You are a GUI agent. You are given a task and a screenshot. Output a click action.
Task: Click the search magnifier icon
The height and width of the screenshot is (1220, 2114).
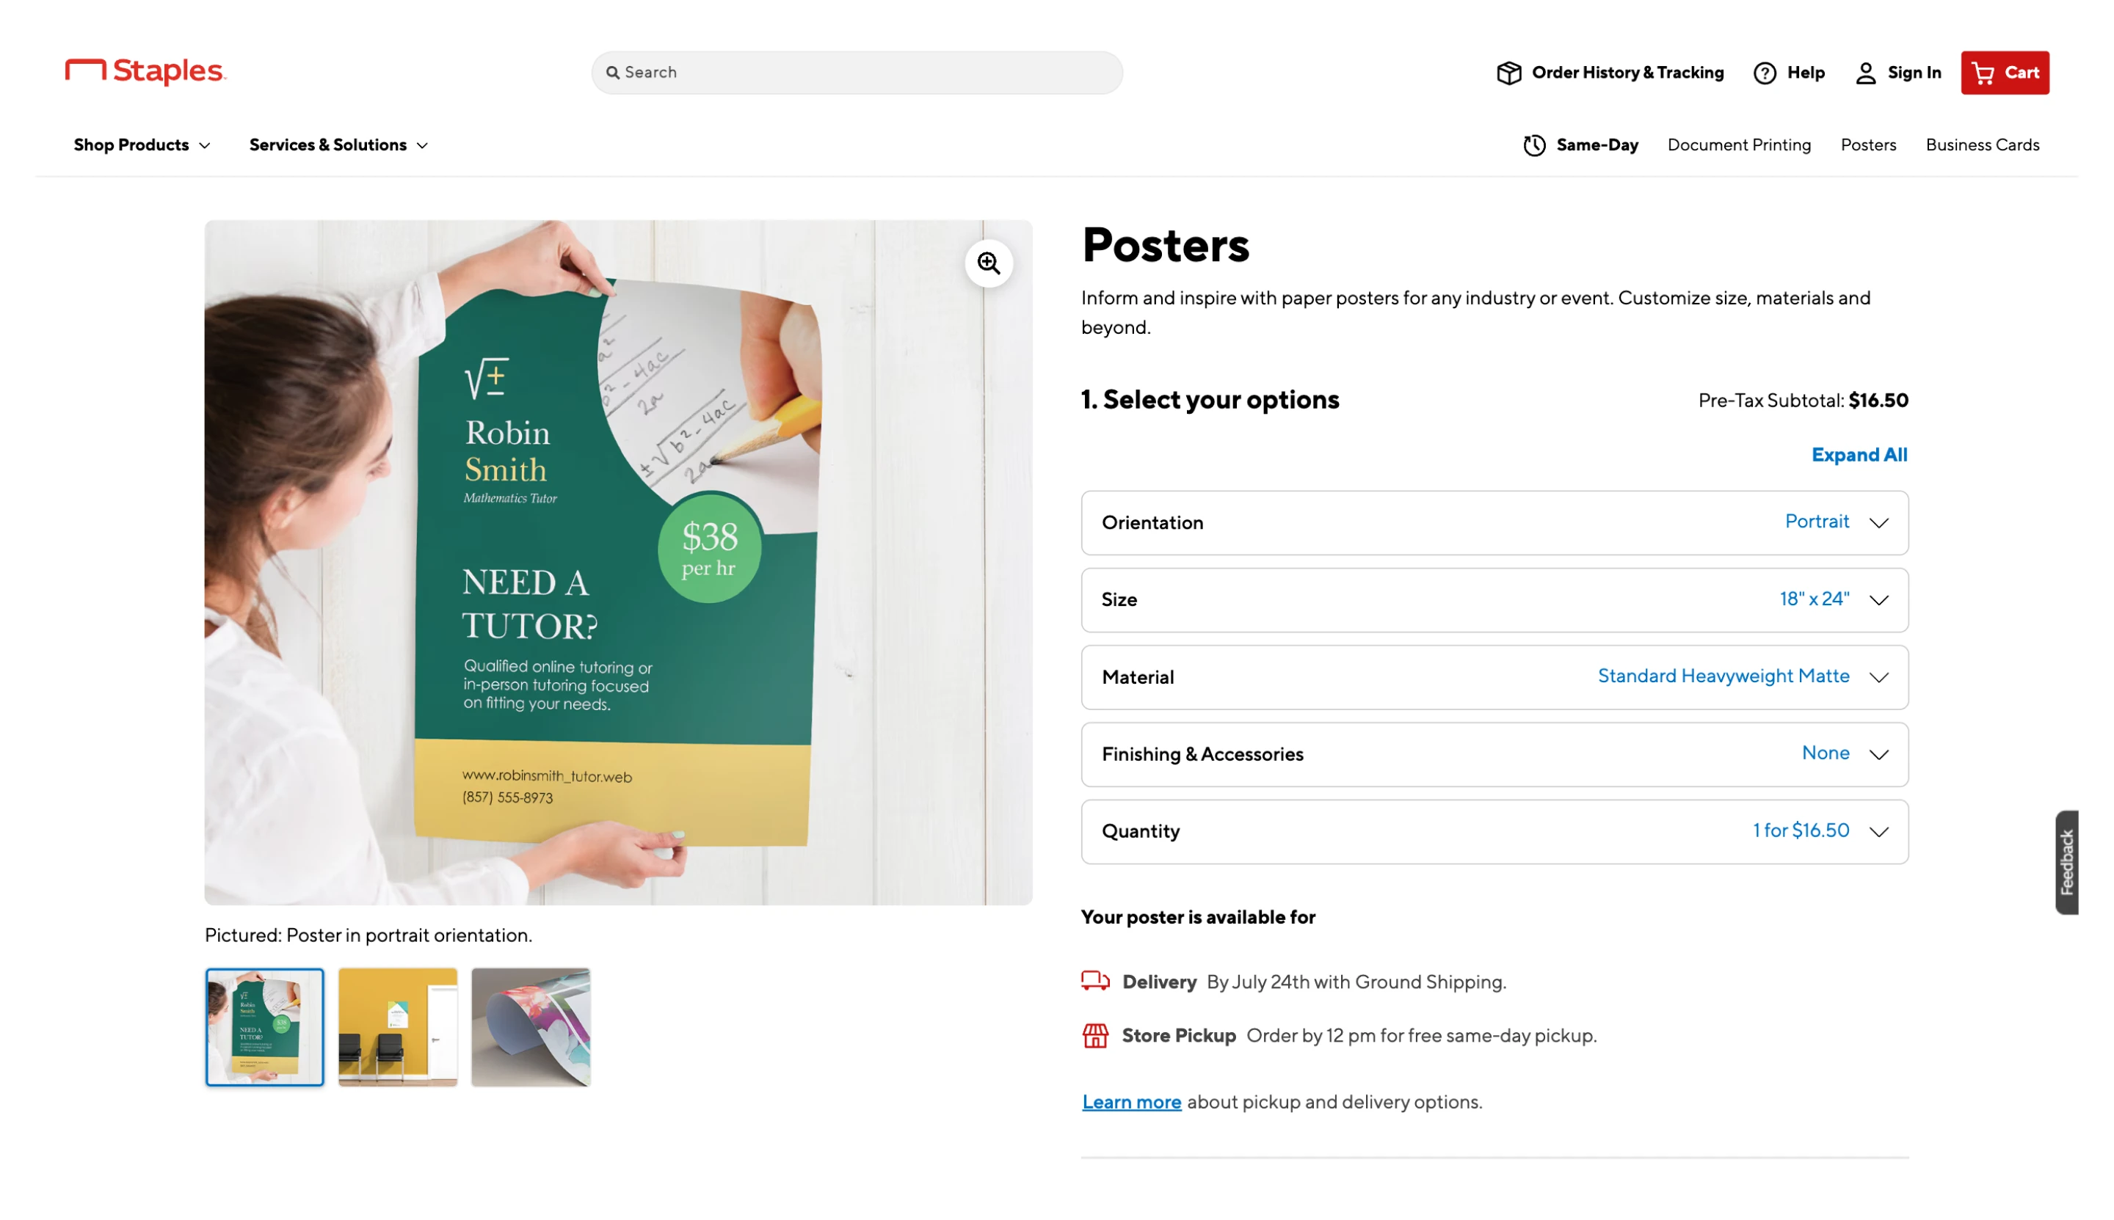click(x=613, y=72)
